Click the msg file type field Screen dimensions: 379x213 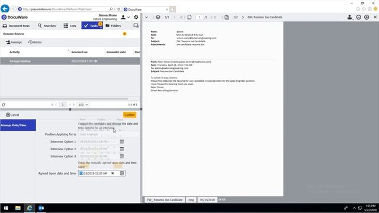[191, 200]
